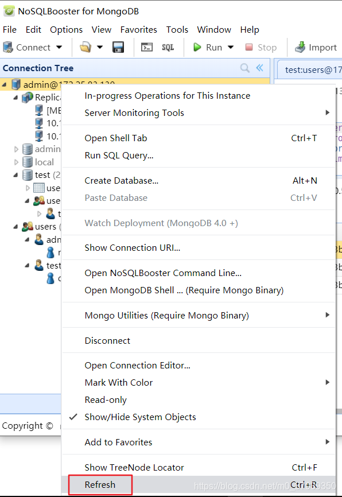Open the Run dropdown arrow

tap(231, 47)
